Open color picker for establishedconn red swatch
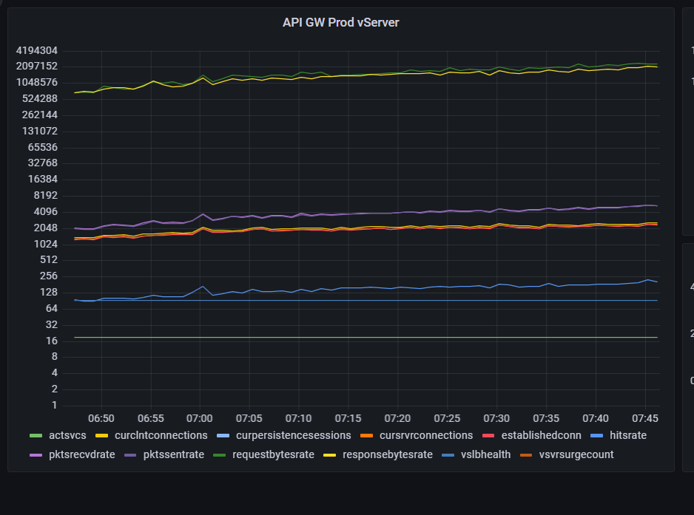The image size is (694, 515). tap(488, 436)
